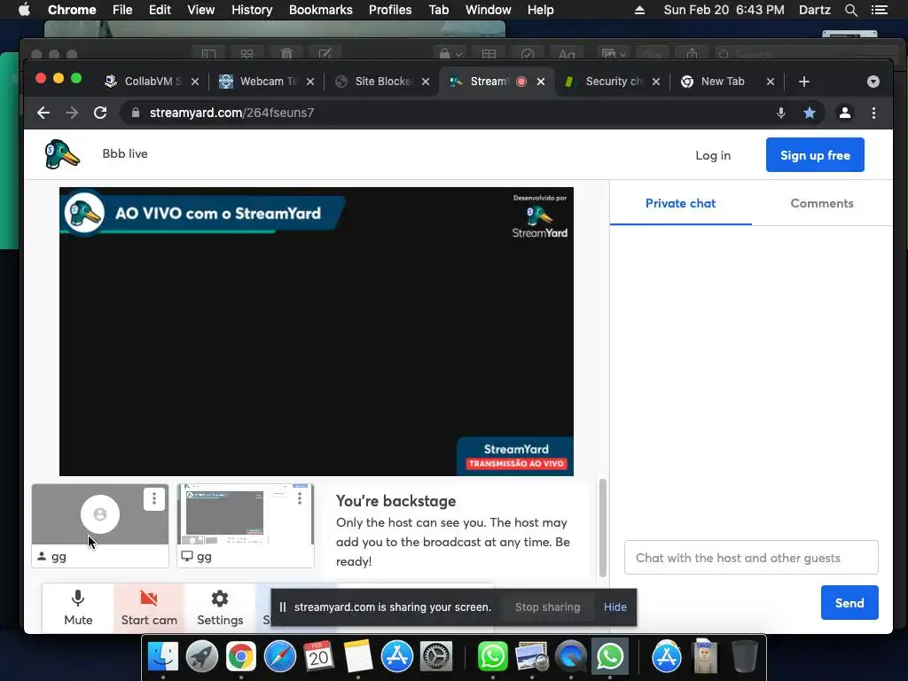Click the bookmark star icon
Screen dimensions: 908x681
810,113
